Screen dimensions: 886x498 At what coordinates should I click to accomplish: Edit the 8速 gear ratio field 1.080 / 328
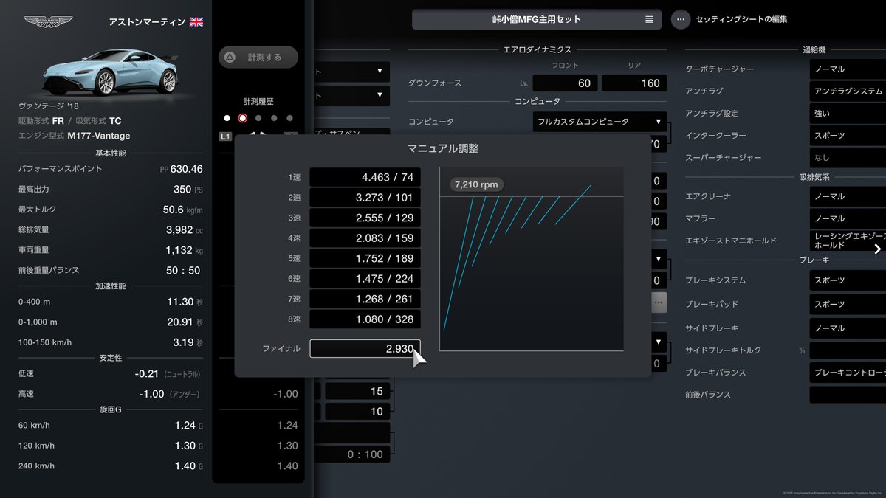pos(365,319)
